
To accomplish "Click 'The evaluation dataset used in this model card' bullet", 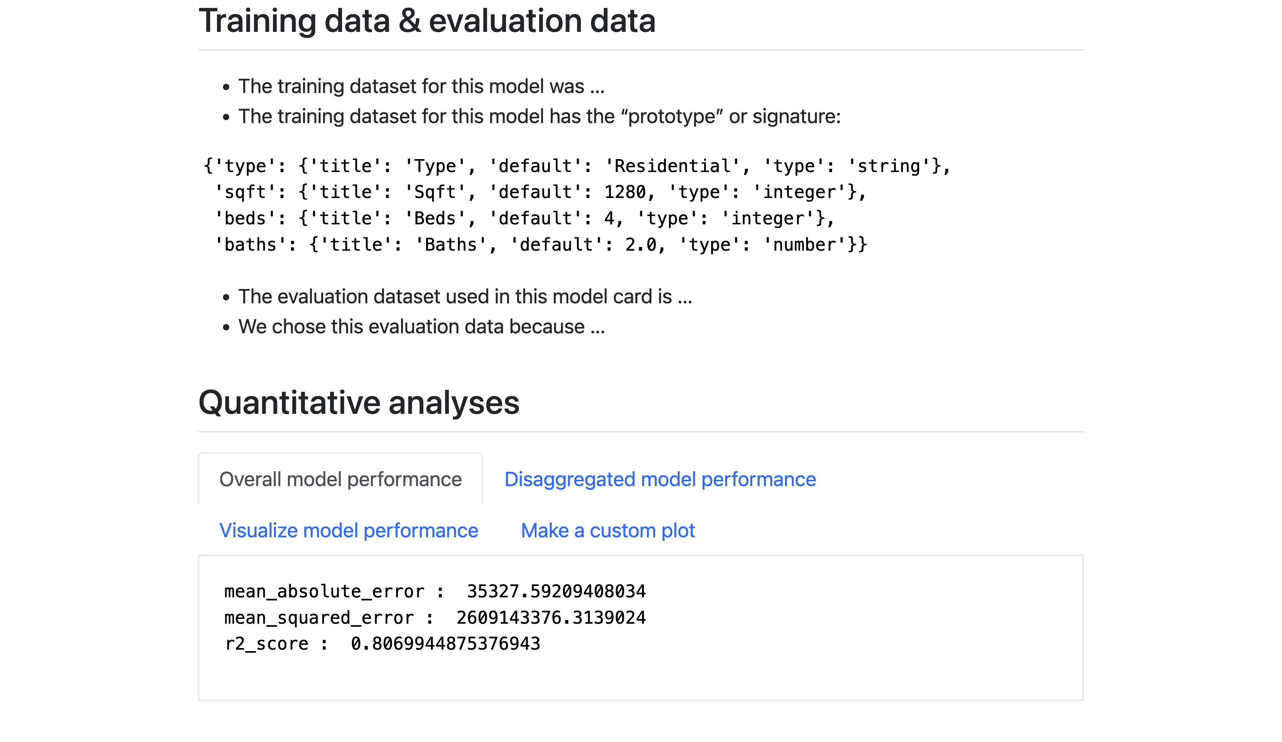I will point(465,297).
